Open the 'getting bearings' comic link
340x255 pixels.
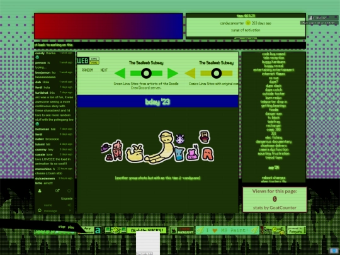click(x=273, y=106)
